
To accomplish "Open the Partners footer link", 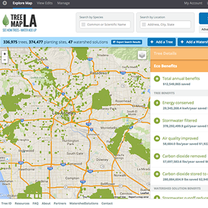I will tap(60, 203).
